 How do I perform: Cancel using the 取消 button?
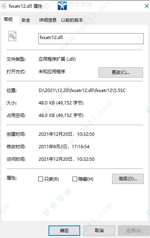click(x=99, y=231)
